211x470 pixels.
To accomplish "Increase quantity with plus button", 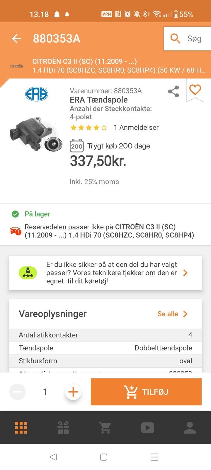I will click(x=73, y=392).
